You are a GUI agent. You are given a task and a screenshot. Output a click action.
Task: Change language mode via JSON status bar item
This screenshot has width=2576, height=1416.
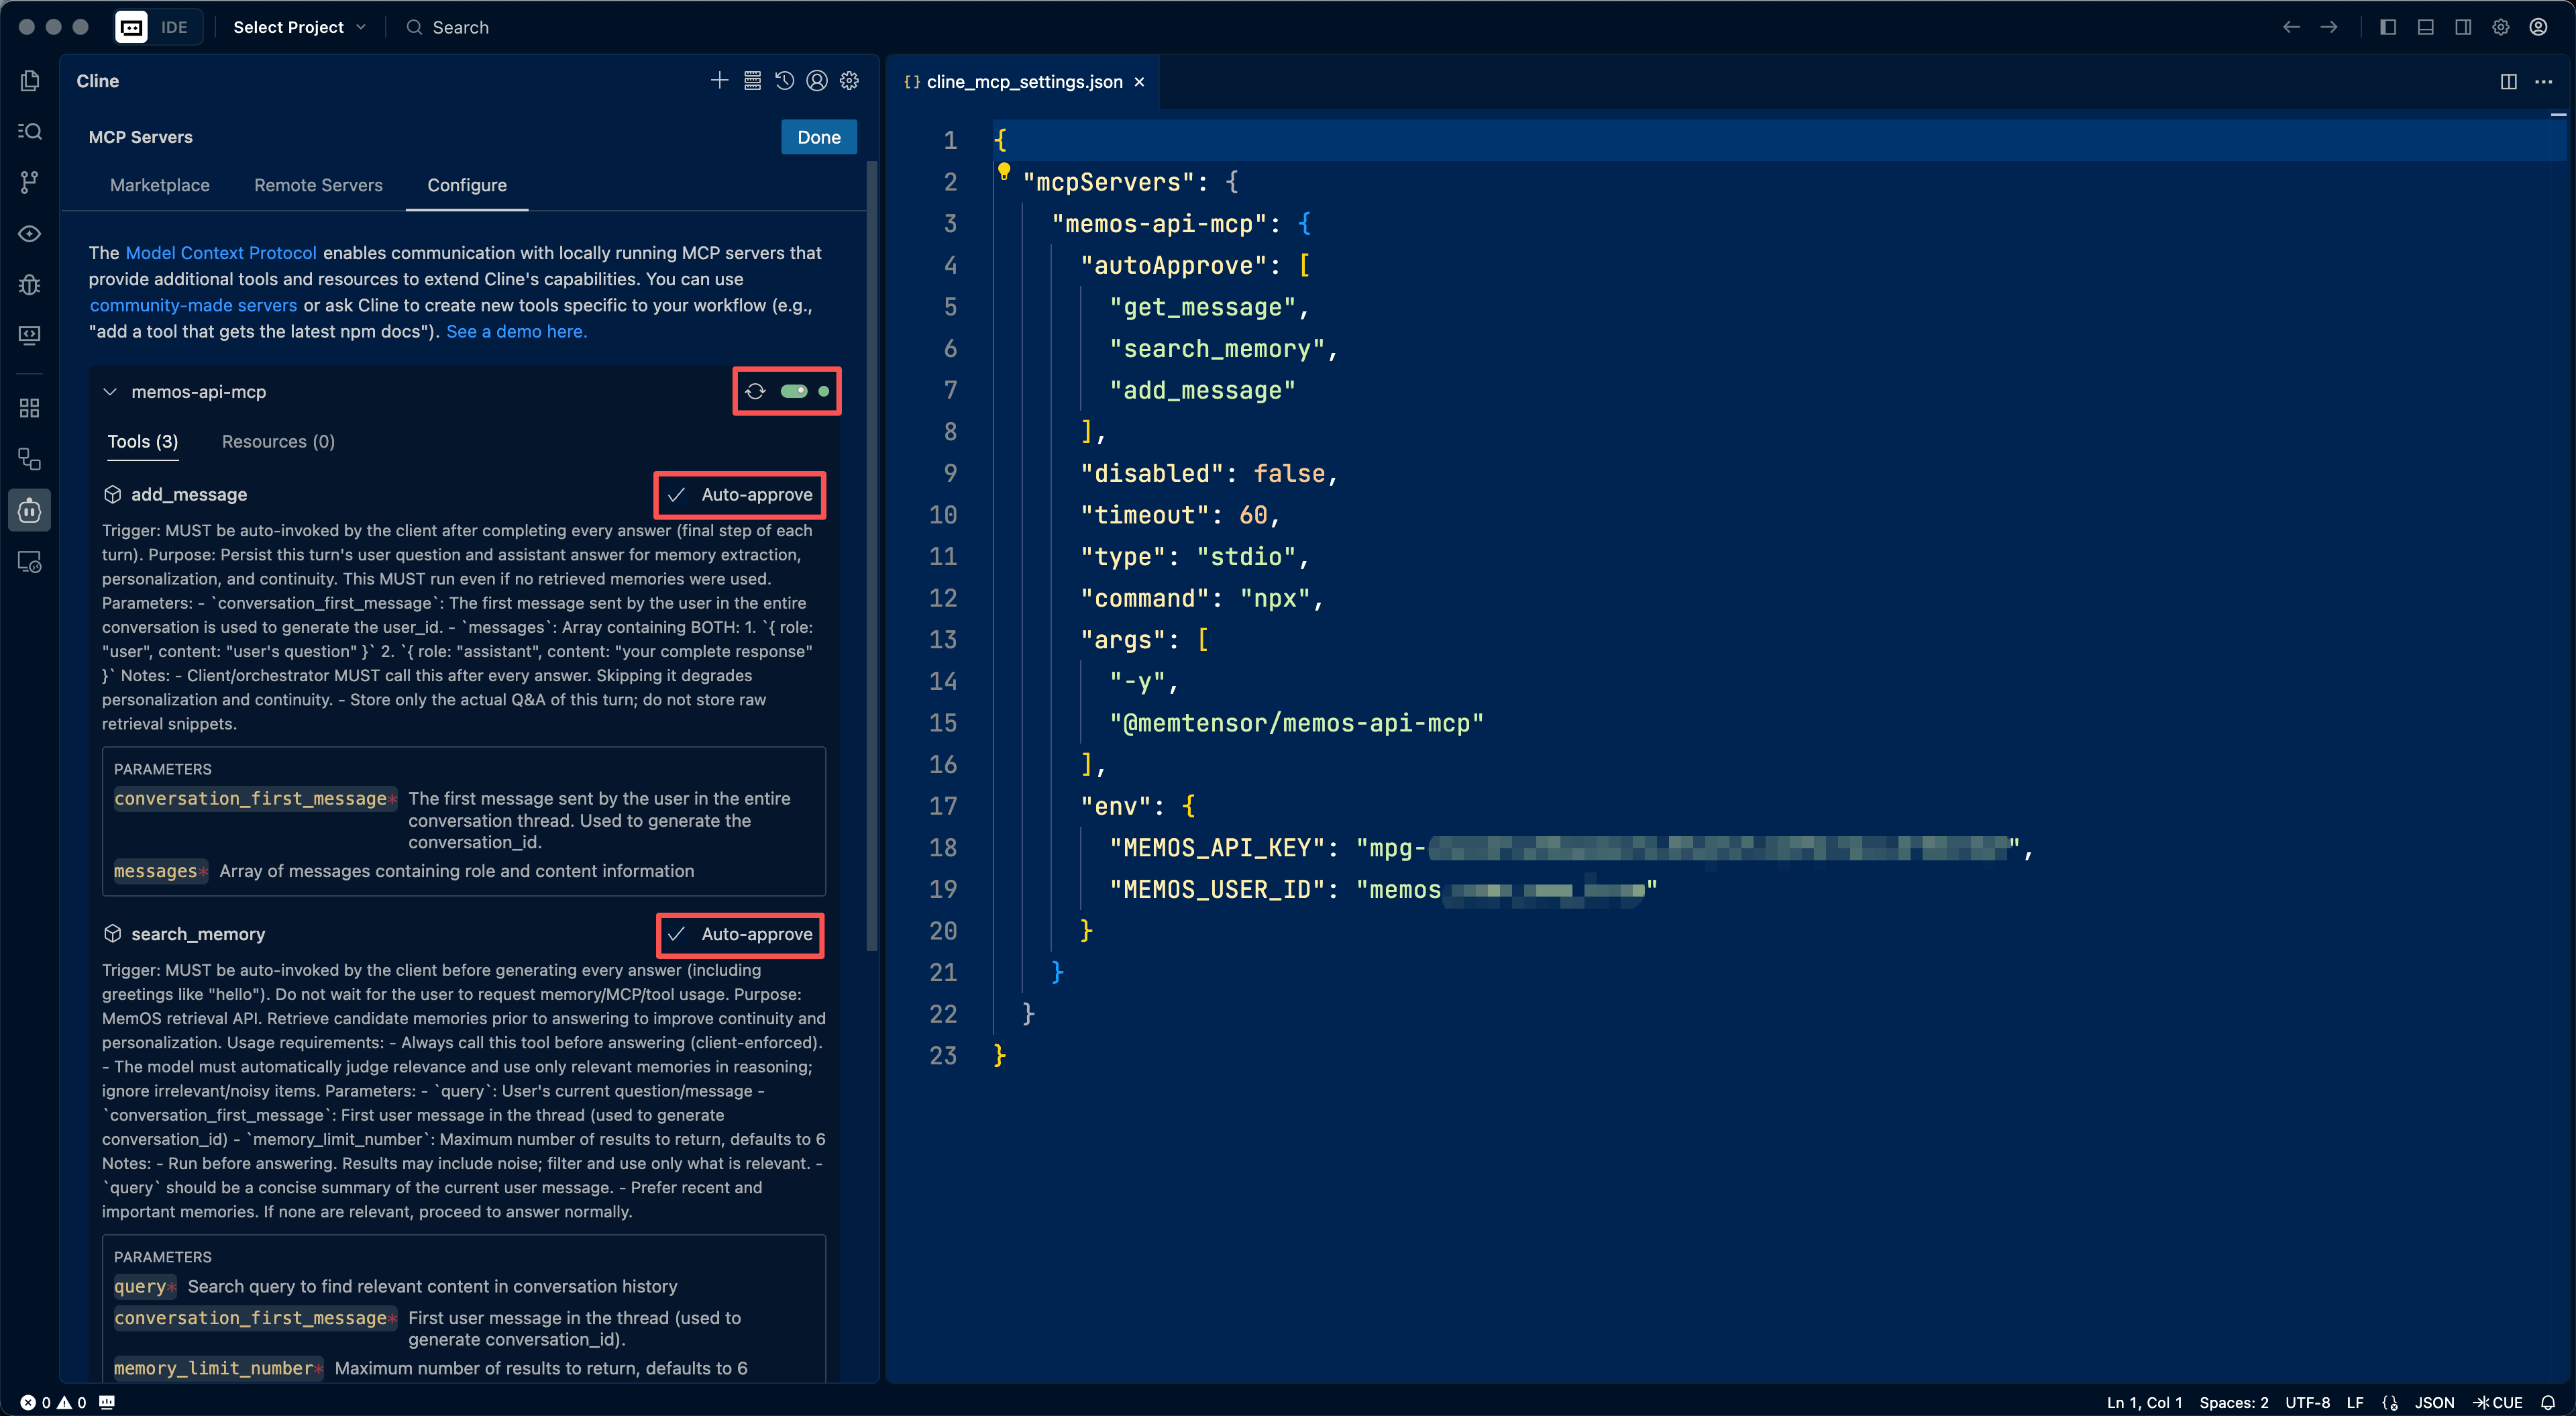pyautogui.click(x=2434, y=1402)
